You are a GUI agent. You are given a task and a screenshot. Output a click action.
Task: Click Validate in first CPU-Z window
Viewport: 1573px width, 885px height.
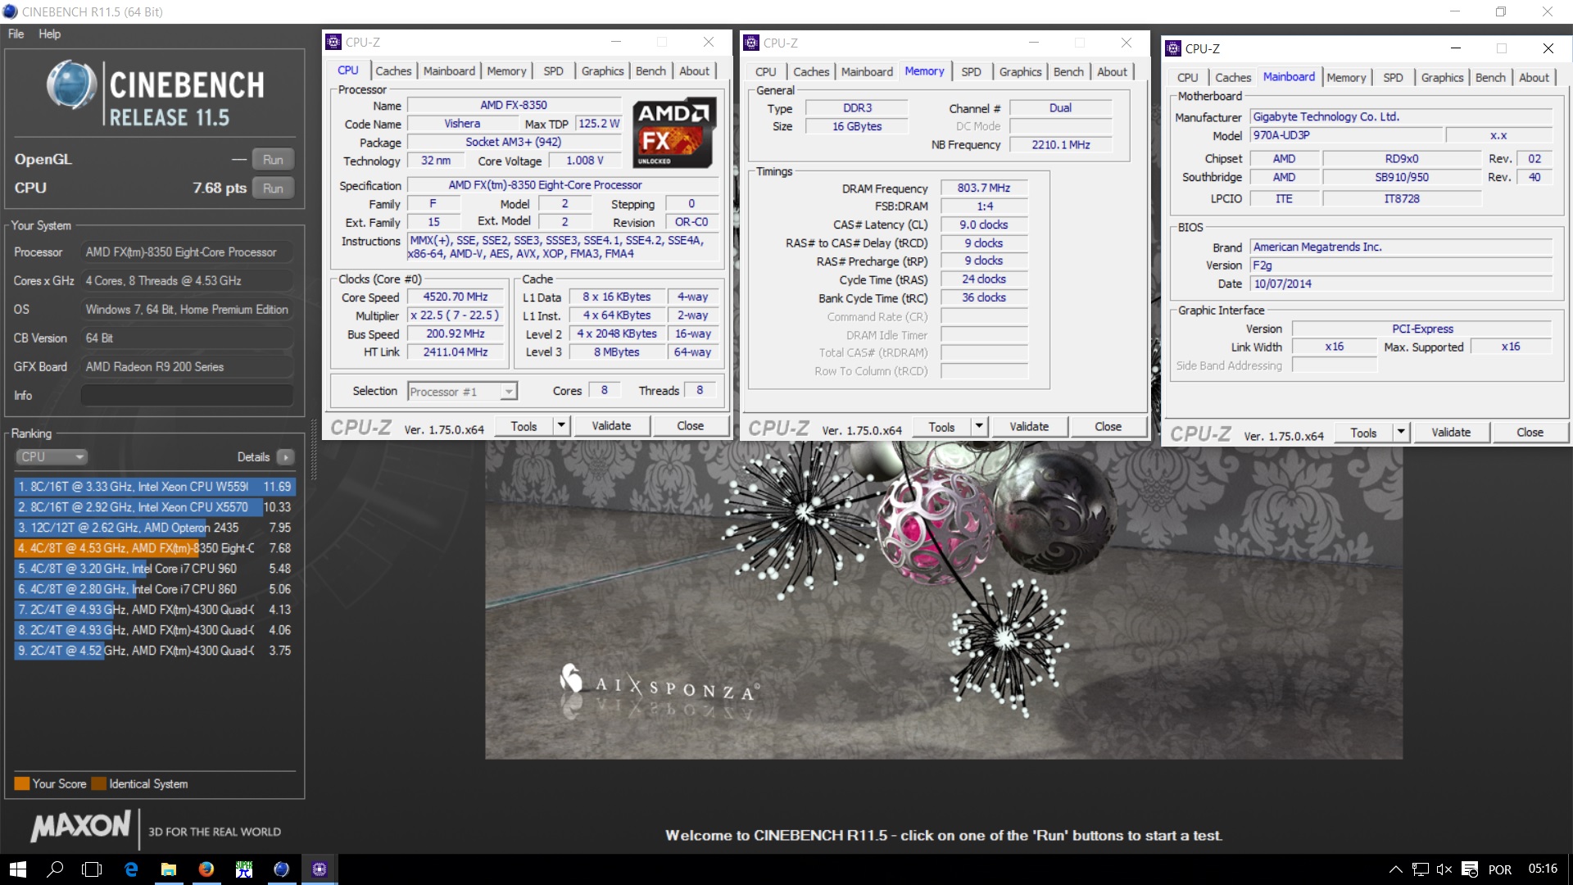click(x=611, y=425)
